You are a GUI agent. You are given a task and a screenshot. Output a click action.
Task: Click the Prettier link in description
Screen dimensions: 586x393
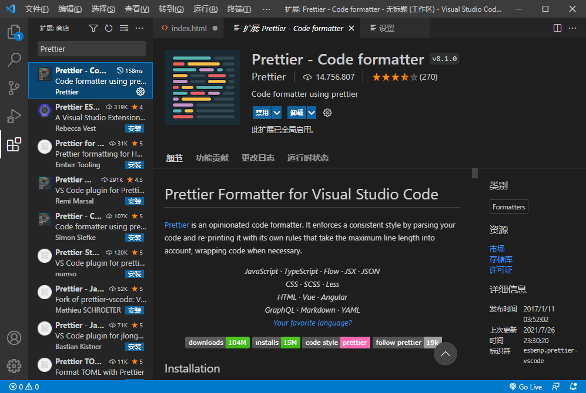[177, 225]
